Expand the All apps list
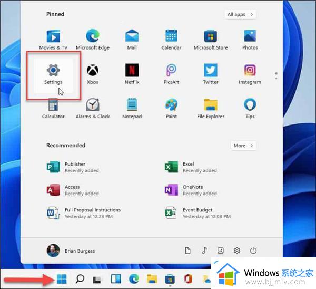Image resolution: width=316 pixels, height=289 pixels. 241,14
